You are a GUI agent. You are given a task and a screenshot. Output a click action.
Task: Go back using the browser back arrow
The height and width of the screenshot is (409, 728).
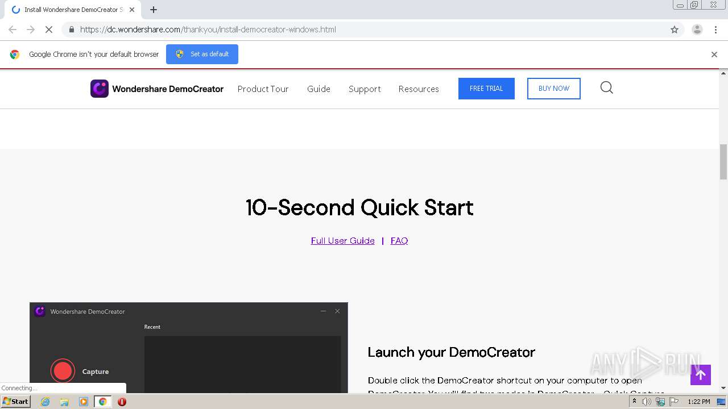point(13,30)
